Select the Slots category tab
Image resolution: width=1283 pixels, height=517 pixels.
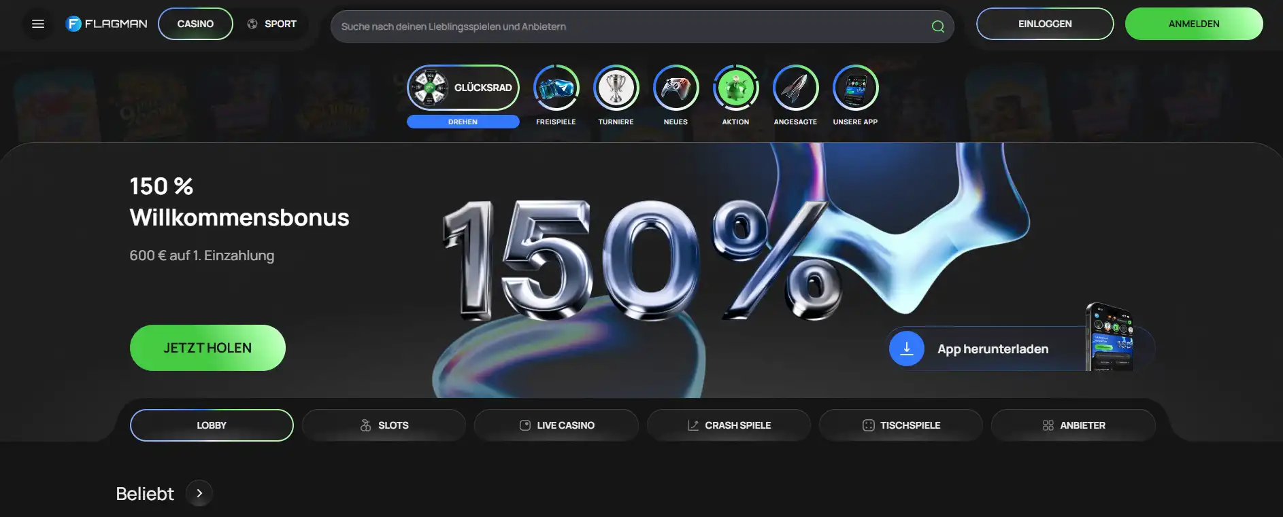pos(384,425)
